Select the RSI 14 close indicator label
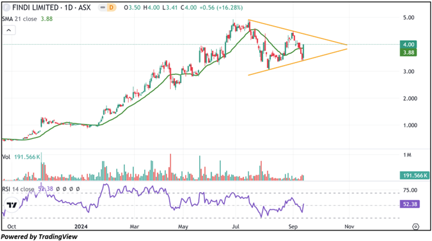The height and width of the screenshot is (241, 432). (18, 189)
